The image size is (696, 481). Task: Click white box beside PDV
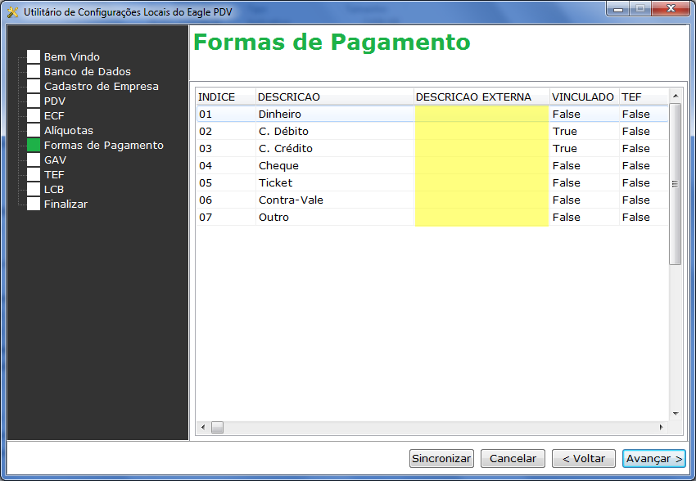tap(34, 101)
